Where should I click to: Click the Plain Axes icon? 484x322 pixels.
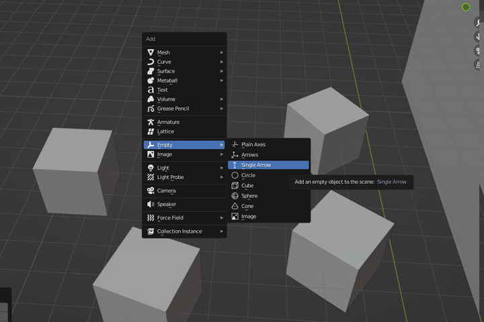pyautogui.click(x=235, y=144)
